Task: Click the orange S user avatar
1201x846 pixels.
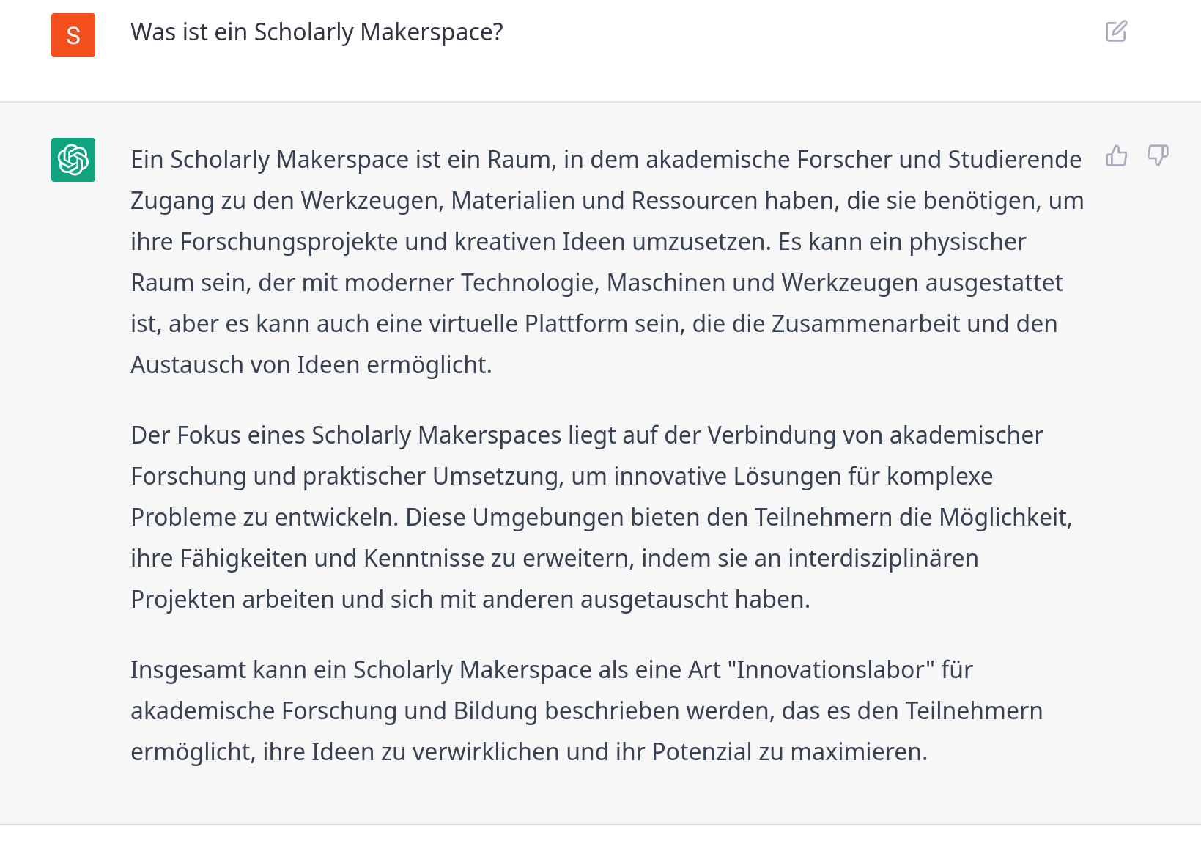Action: (x=73, y=34)
